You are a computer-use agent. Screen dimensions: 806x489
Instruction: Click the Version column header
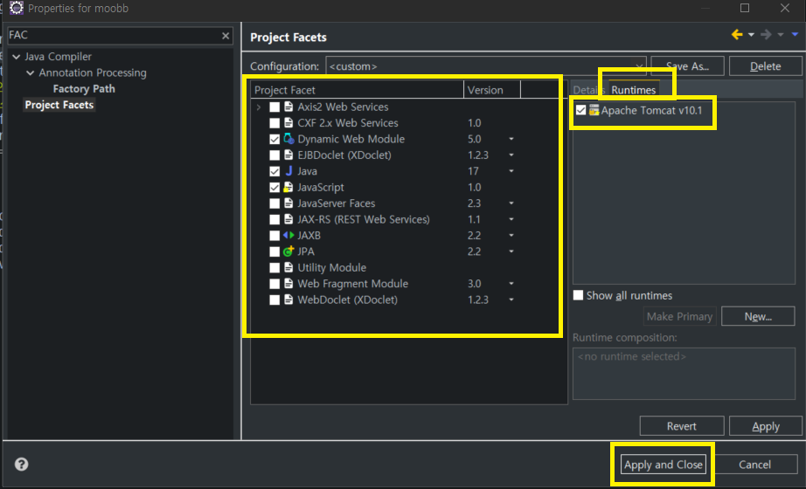click(x=492, y=90)
